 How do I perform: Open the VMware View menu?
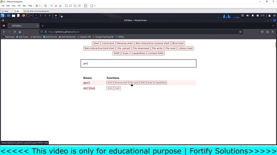click(x=13, y=6)
